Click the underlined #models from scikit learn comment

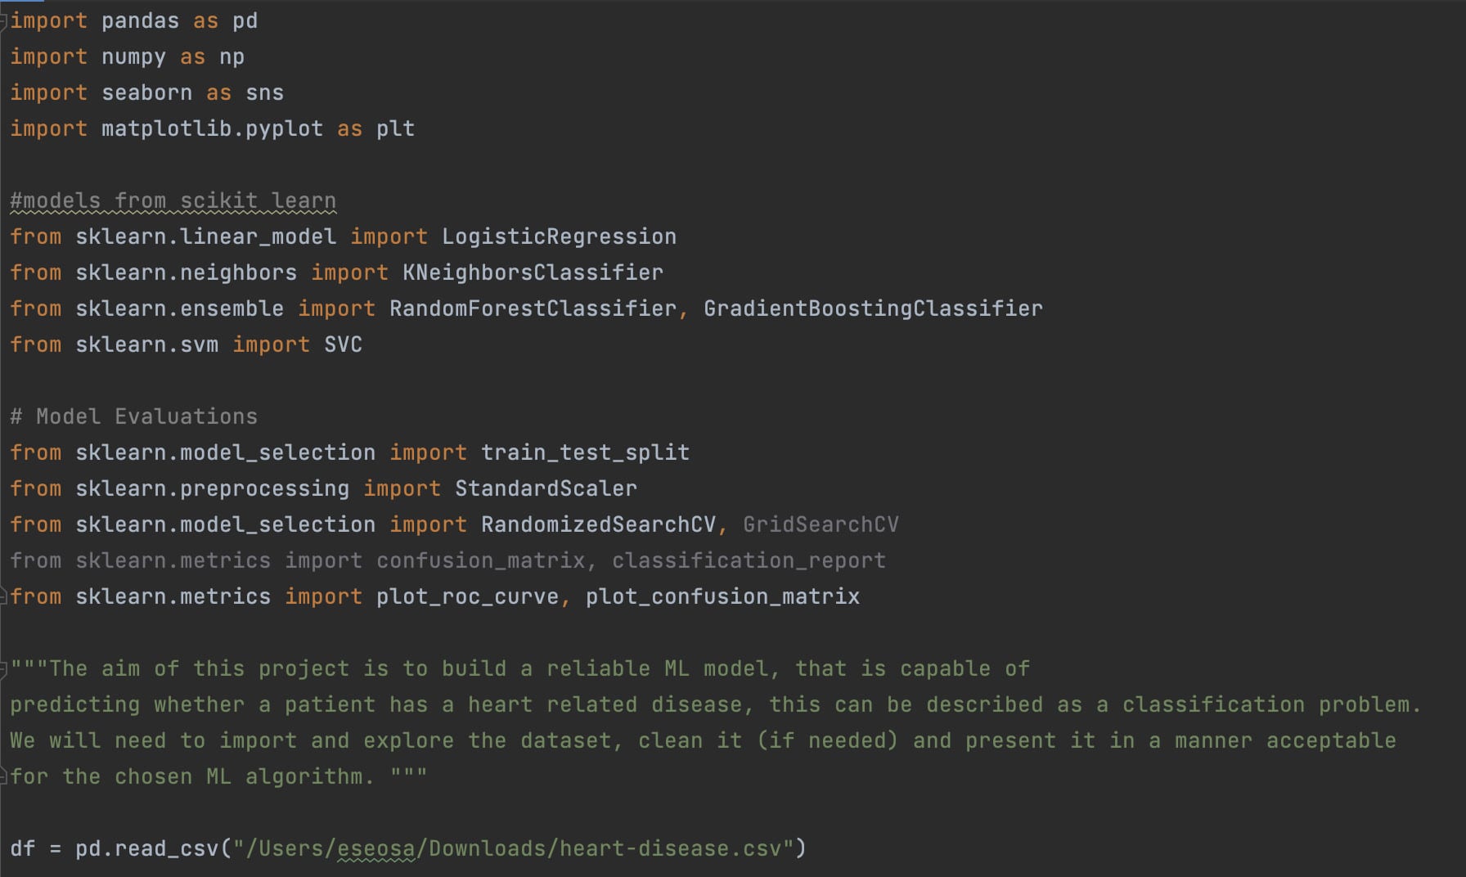(173, 201)
